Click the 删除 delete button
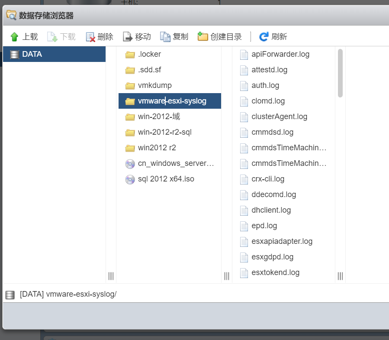389x340 pixels. (x=99, y=37)
